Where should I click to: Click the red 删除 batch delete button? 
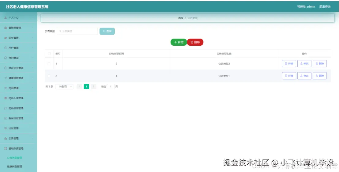[x=195, y=42]
